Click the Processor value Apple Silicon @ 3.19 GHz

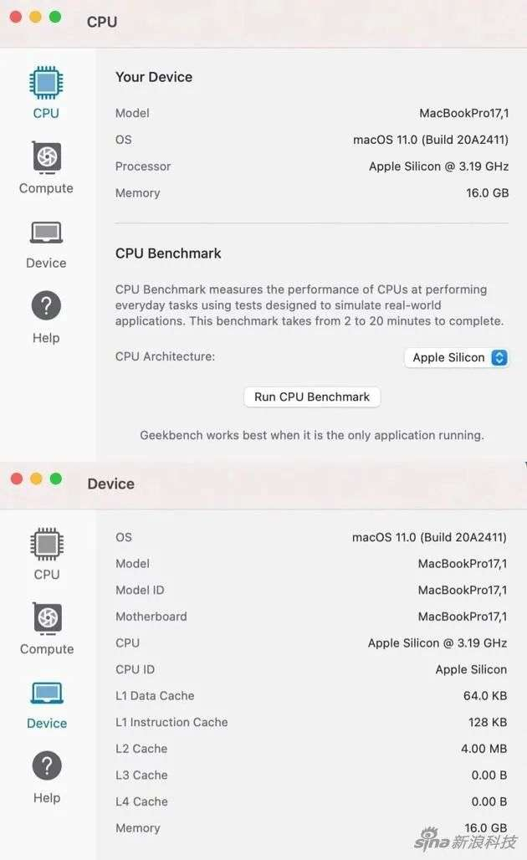(438, 166)
